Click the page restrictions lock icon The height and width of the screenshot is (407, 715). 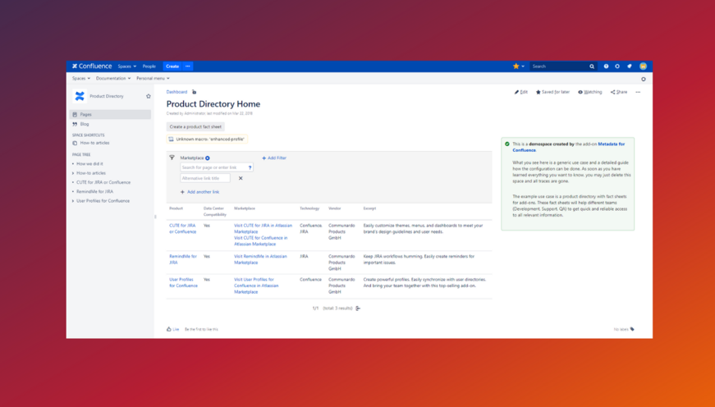coord(195,92)
